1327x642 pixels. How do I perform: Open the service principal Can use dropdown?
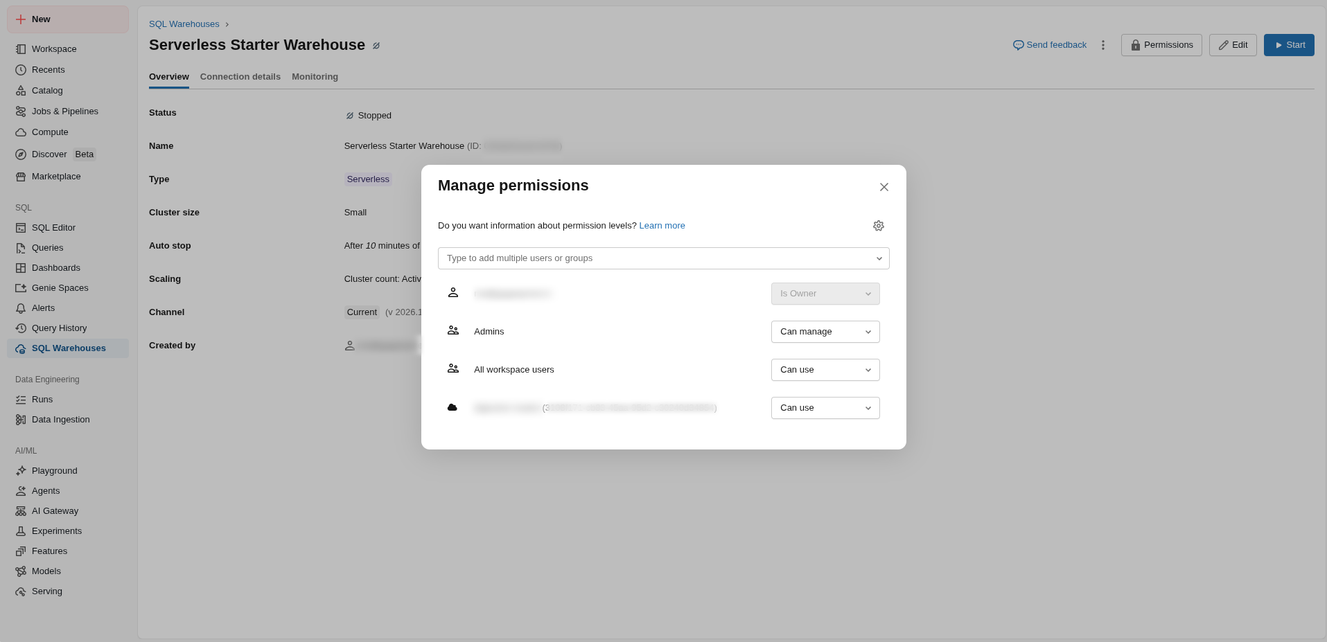(x=825, y=408)
